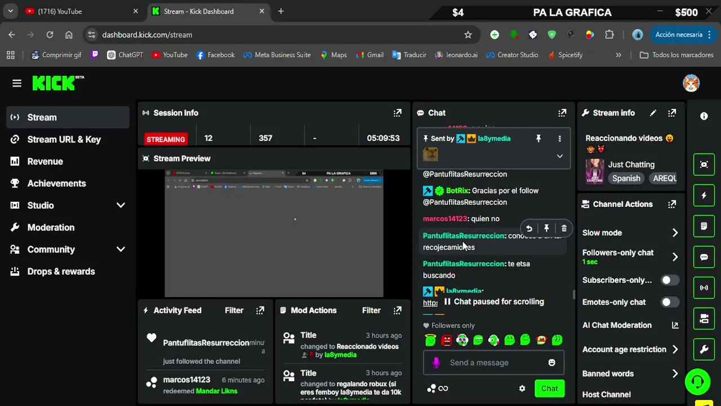The height and width of the screenshot is (406, 721).
Task: Open the profile avatar menu
Action: (x=691, y=83)
